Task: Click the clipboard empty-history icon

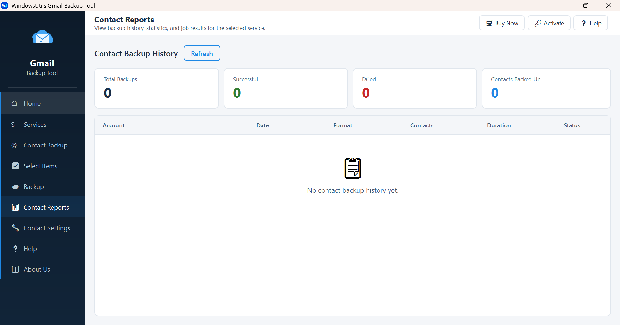Action: coord(353,168)
